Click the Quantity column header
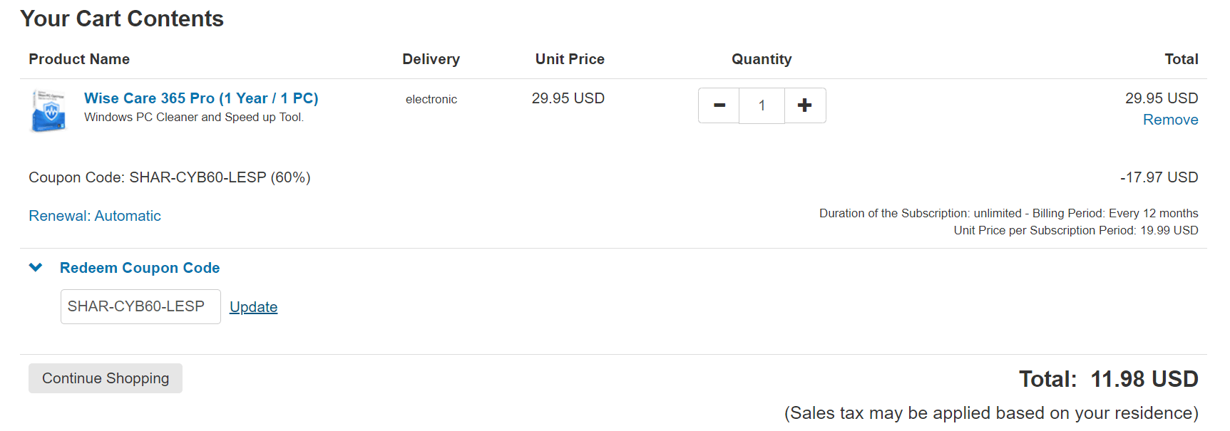The image size is (1230, 431). click(x=762, y=59)
